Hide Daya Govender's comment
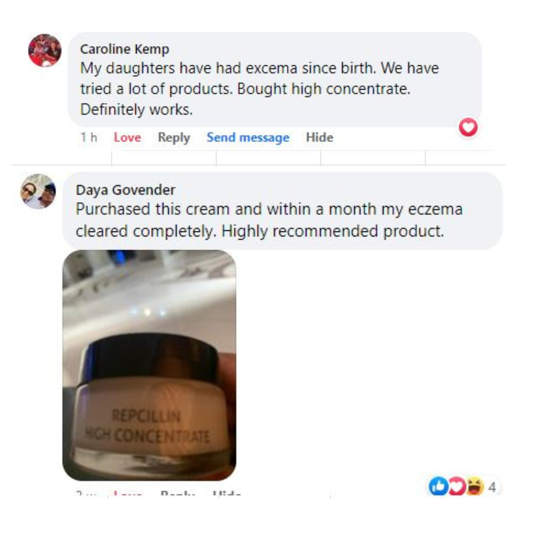The width and height of the screenshot is (535, 535). point(226,493)
